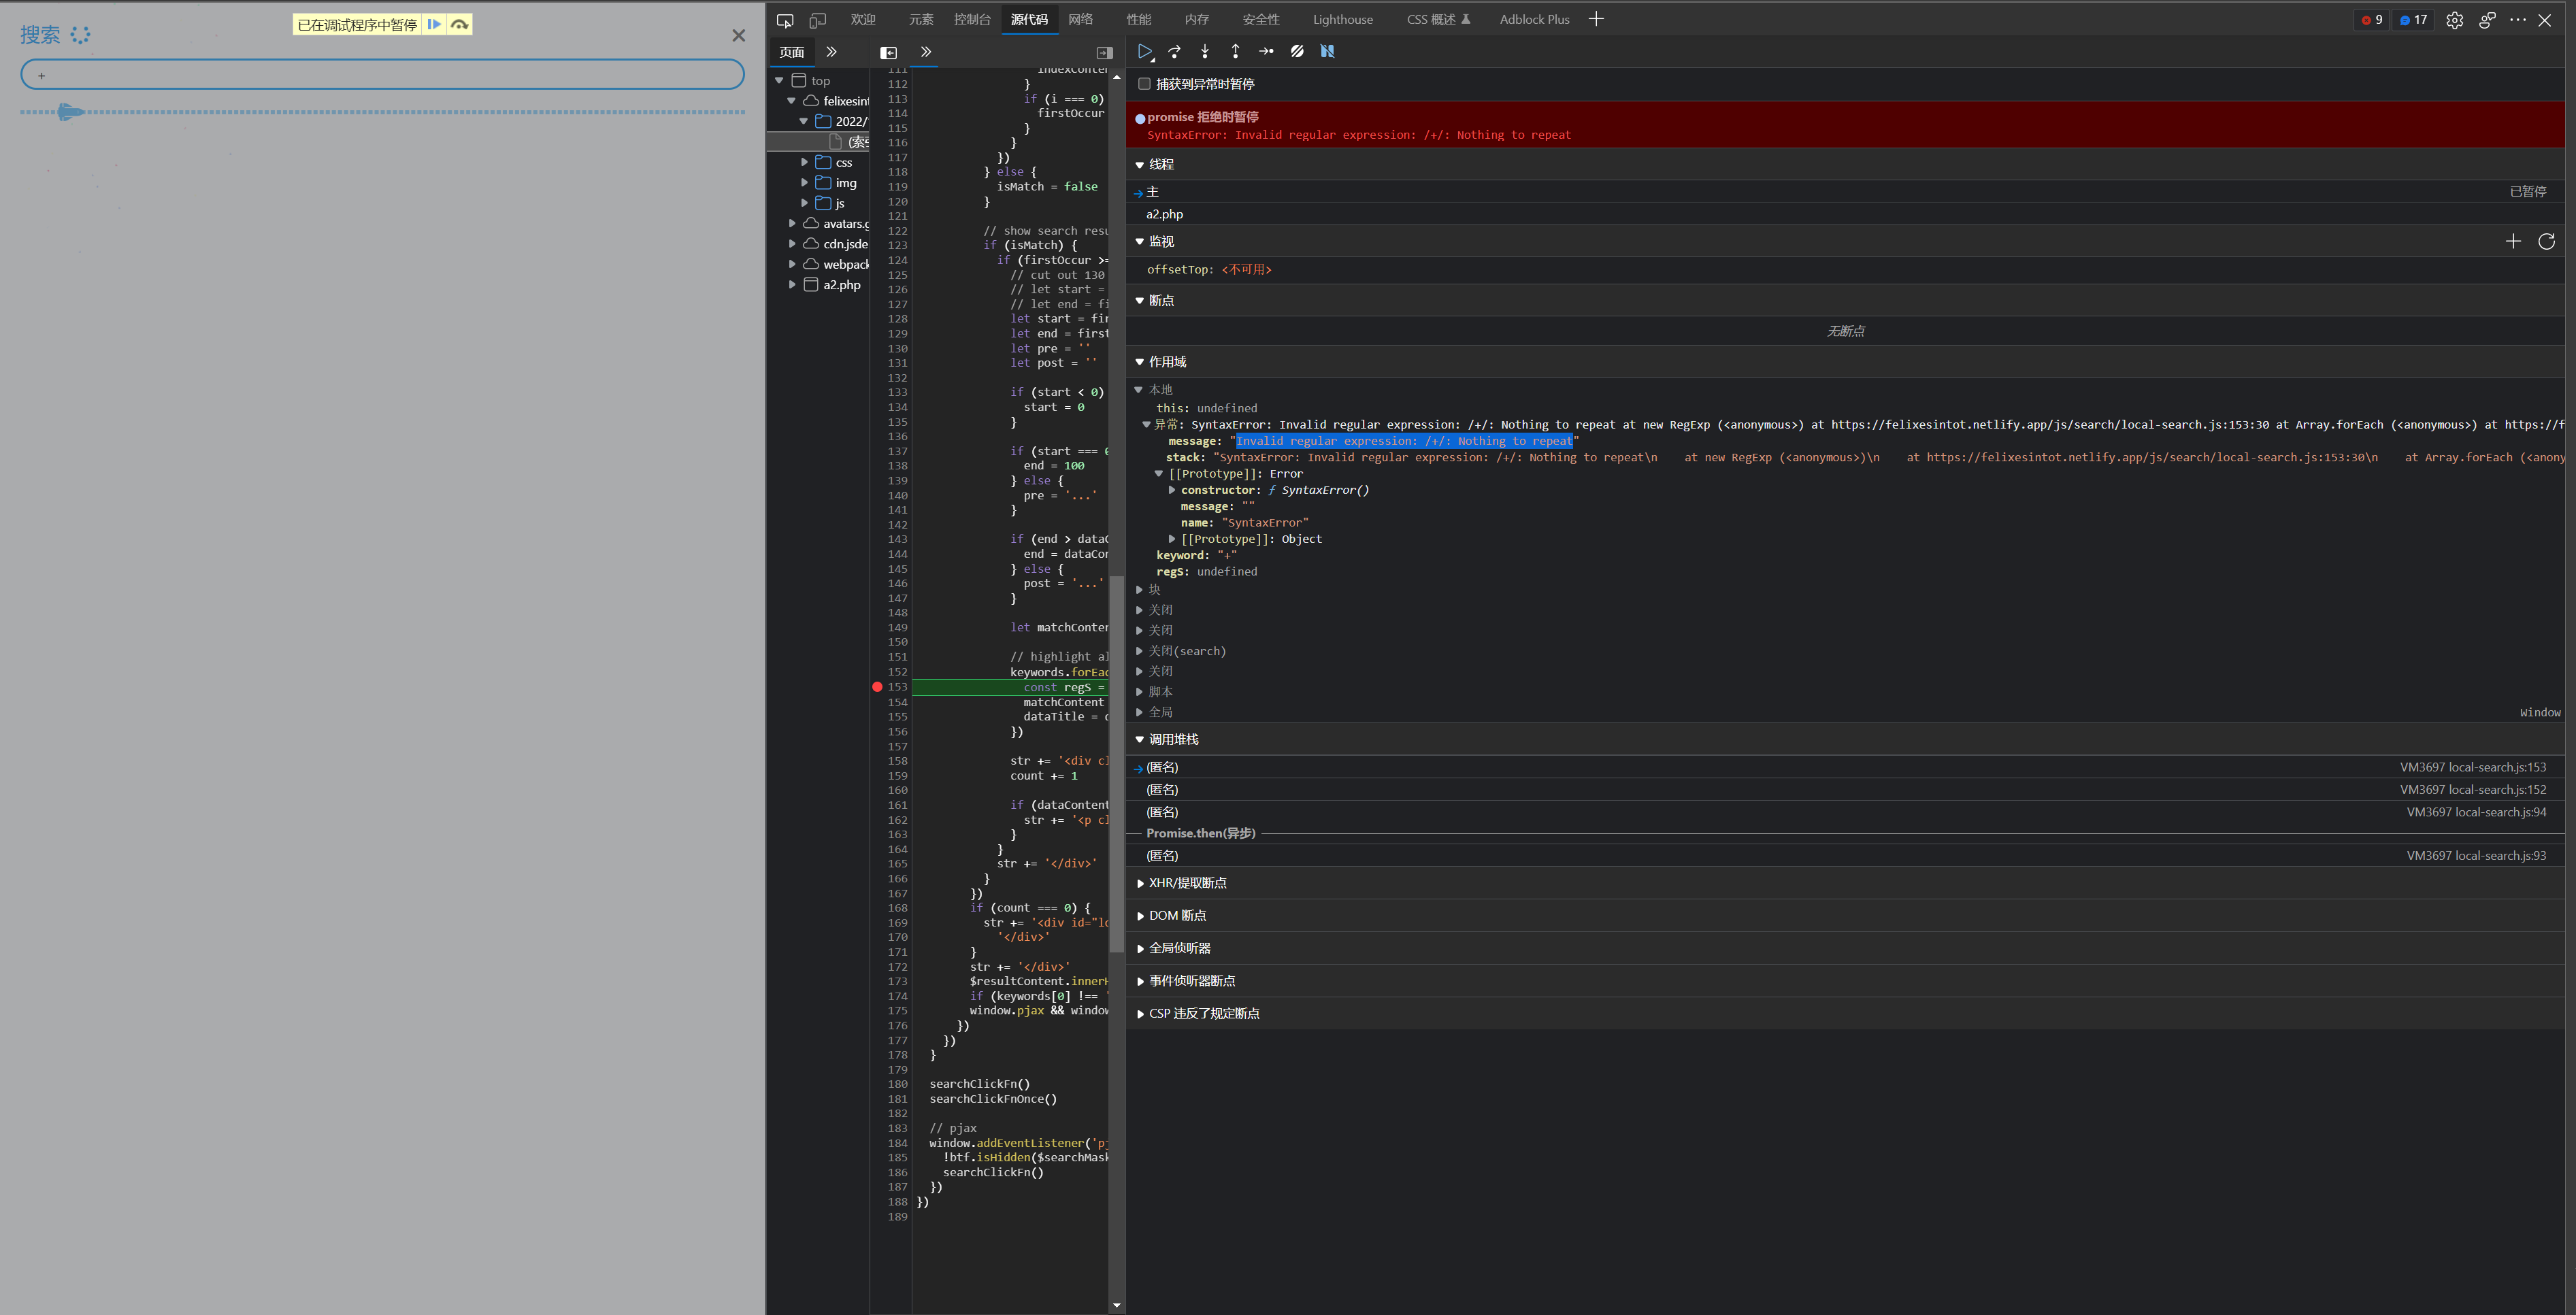Expand the css folder in navigator
This screenshot has width=2576, height=1315.
pos(804,162)
